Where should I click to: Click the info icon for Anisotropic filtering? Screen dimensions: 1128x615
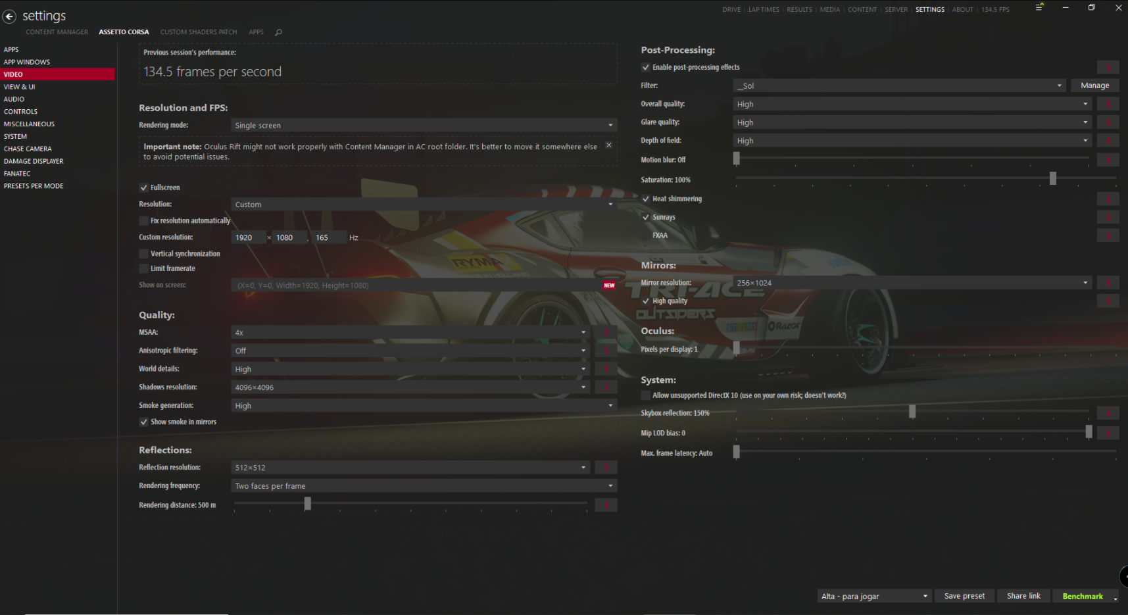[x=606, y=351]
